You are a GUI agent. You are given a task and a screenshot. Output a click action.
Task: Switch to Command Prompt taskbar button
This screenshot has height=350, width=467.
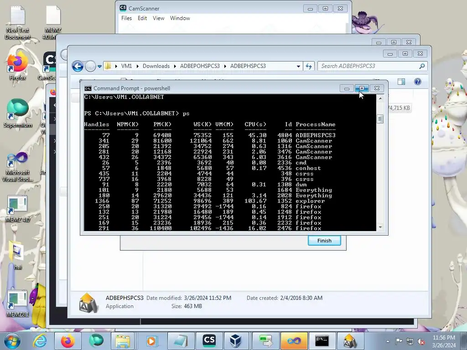[322, 341]
